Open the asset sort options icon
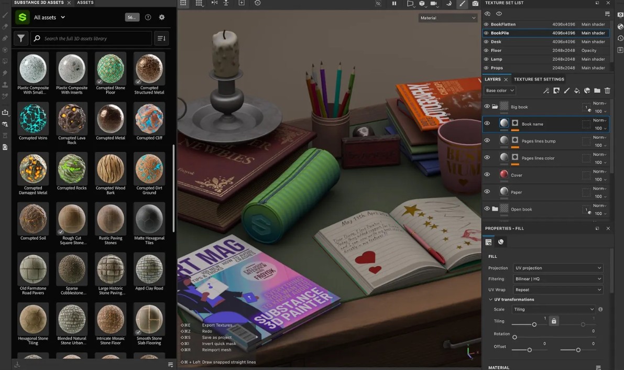624x370 pixels. coord(161,39)
